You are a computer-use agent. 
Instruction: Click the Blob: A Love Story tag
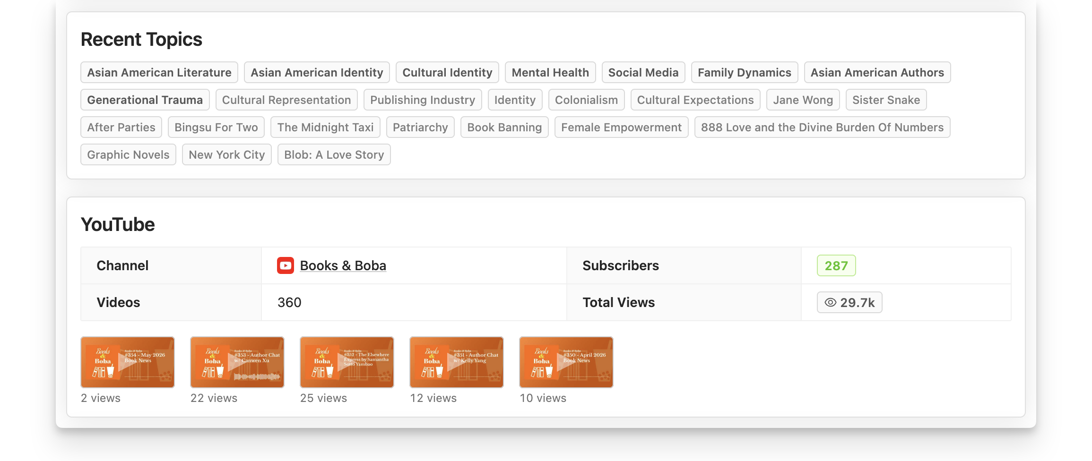tap(334, 154)
